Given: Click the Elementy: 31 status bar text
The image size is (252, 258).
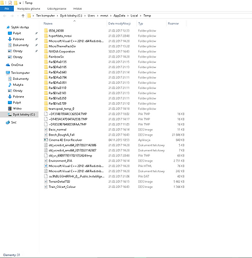Looking at the screenshot, I should (12, 255).
